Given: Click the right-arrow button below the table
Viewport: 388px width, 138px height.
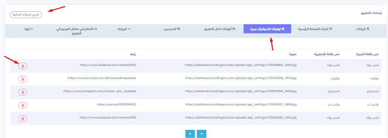Looking at the screenshot, I should [x=190, y=134].
